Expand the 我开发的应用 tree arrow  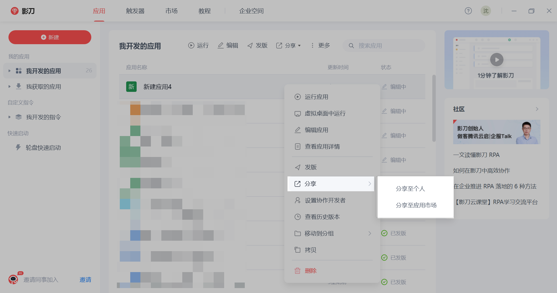[9, 71]
